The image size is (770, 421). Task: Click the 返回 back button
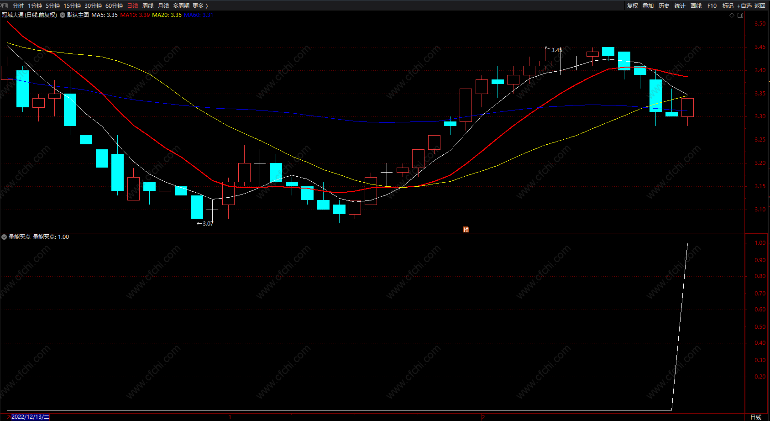click(760, 6)
